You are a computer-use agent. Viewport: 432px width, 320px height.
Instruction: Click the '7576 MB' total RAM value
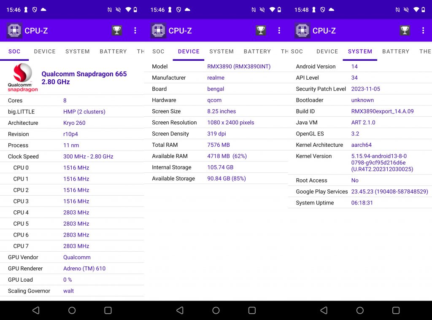[219, 145]
